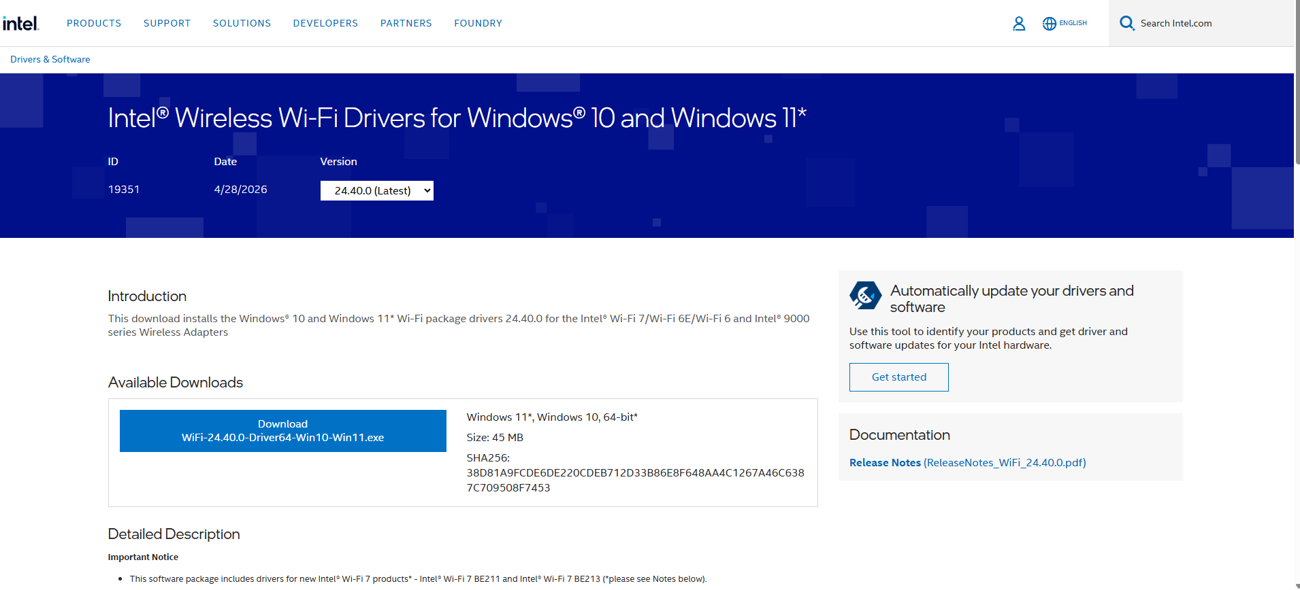
Task: Open the Solutions menu
Action: coord(242,23)
